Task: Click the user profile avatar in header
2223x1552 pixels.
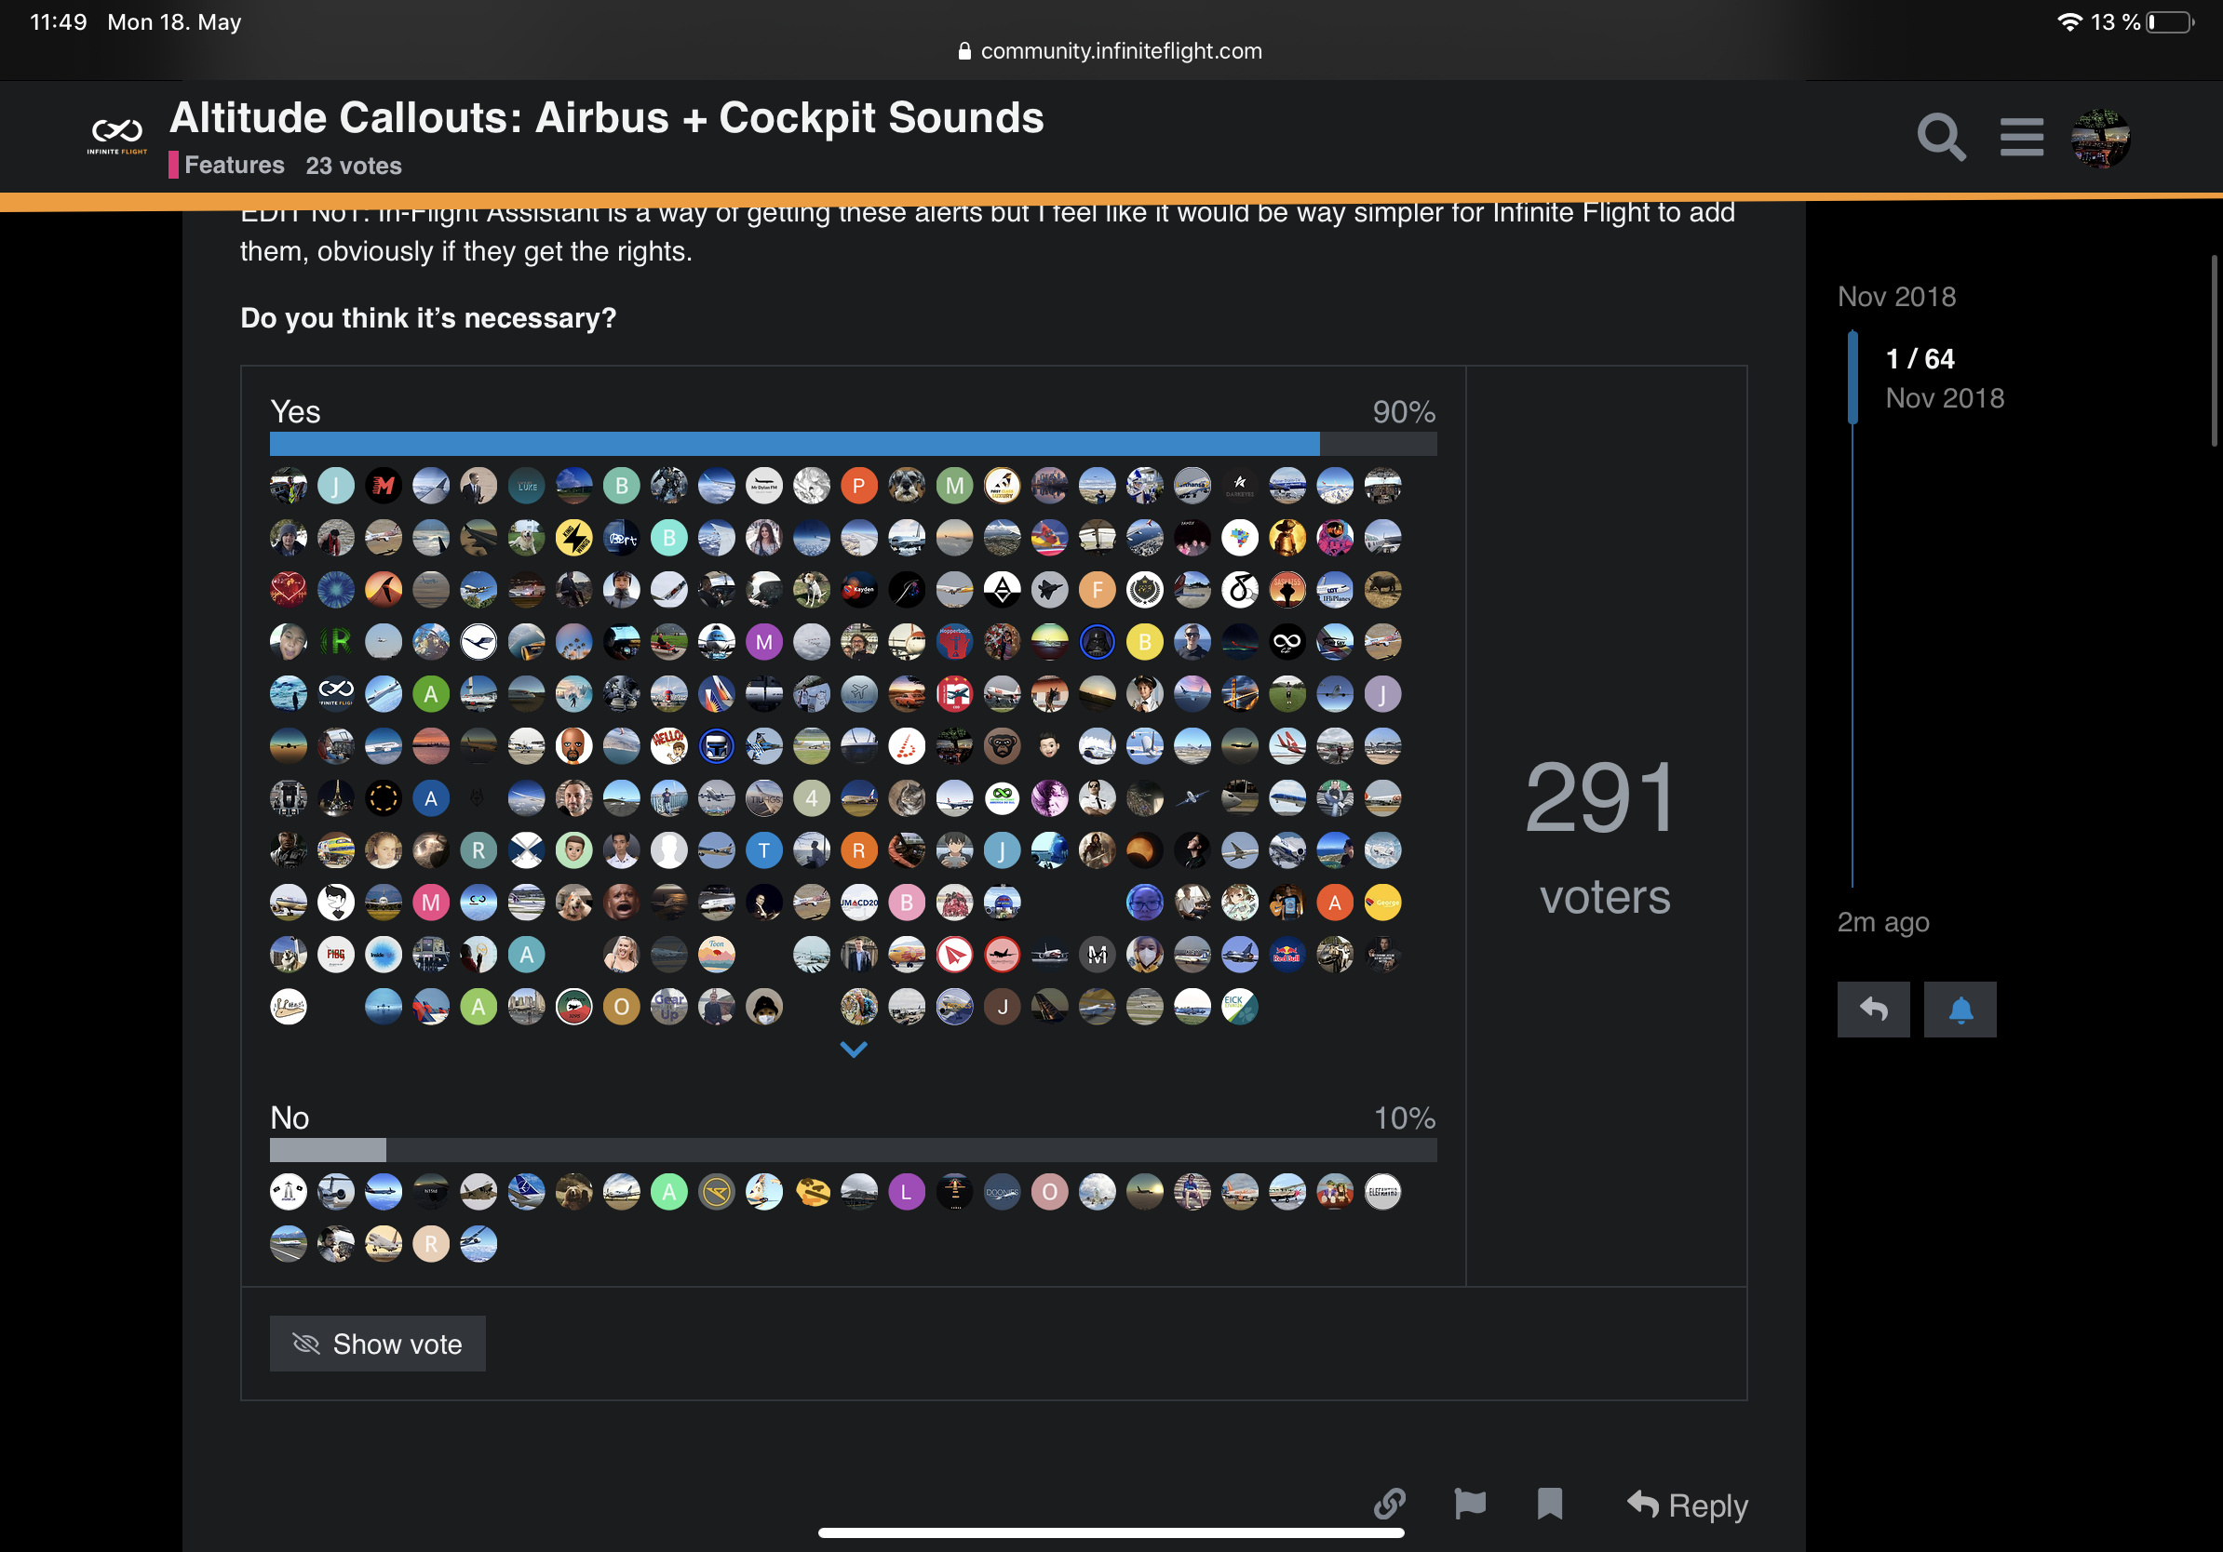Action: pyautogui.click(x=2099, y=139)
